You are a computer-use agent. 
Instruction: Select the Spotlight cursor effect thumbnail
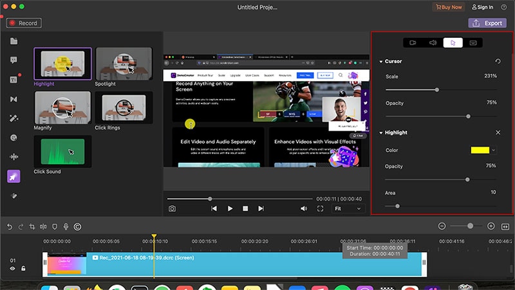coord(124,64)
